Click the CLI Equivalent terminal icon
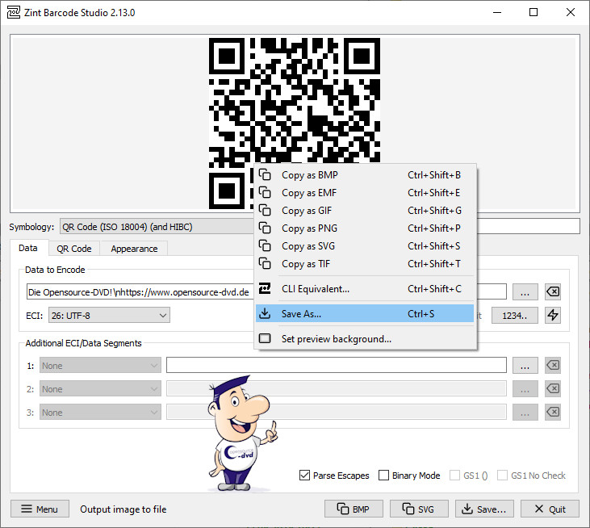Image resolution: width=590 pixels, height=528 pixels. pyautogui.click(x=265, y=288)
